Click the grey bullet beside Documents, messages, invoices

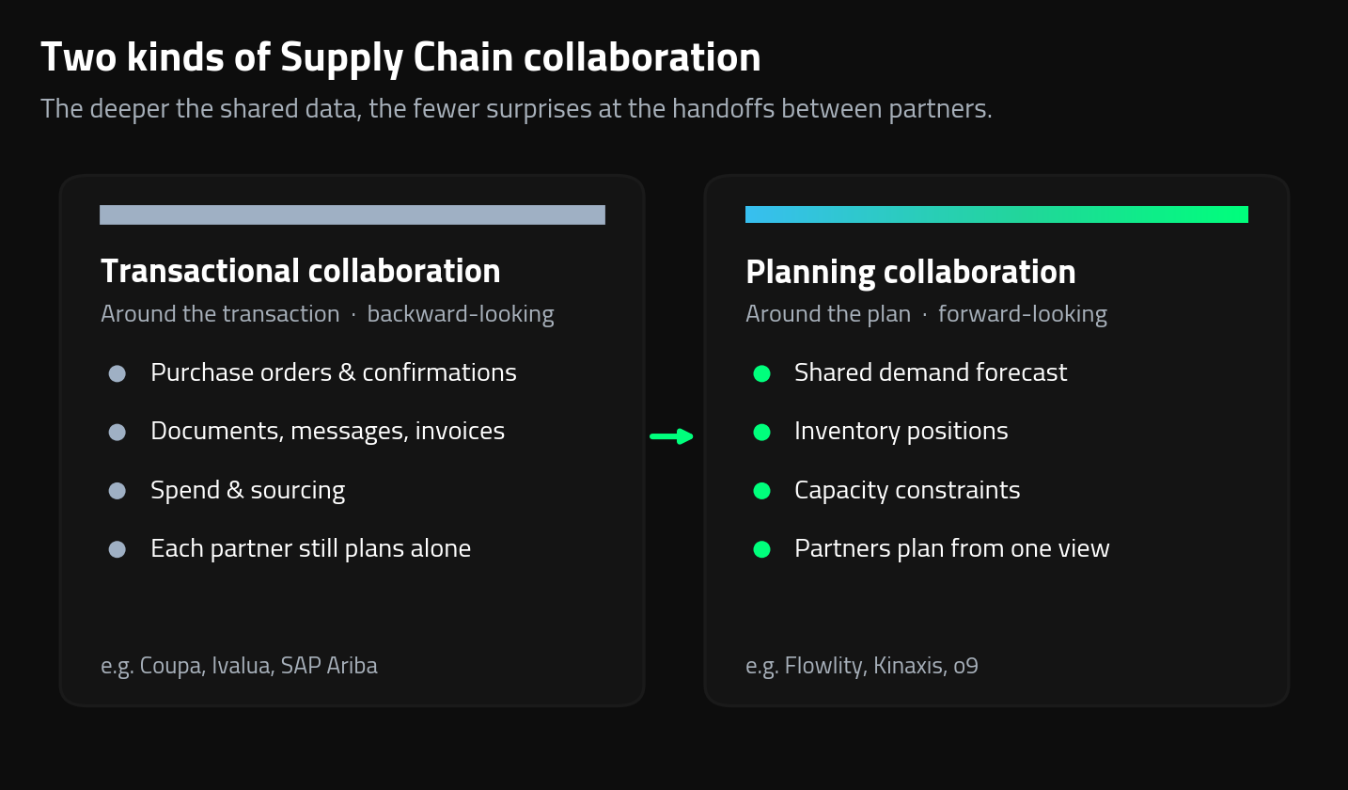coord(118,432)
